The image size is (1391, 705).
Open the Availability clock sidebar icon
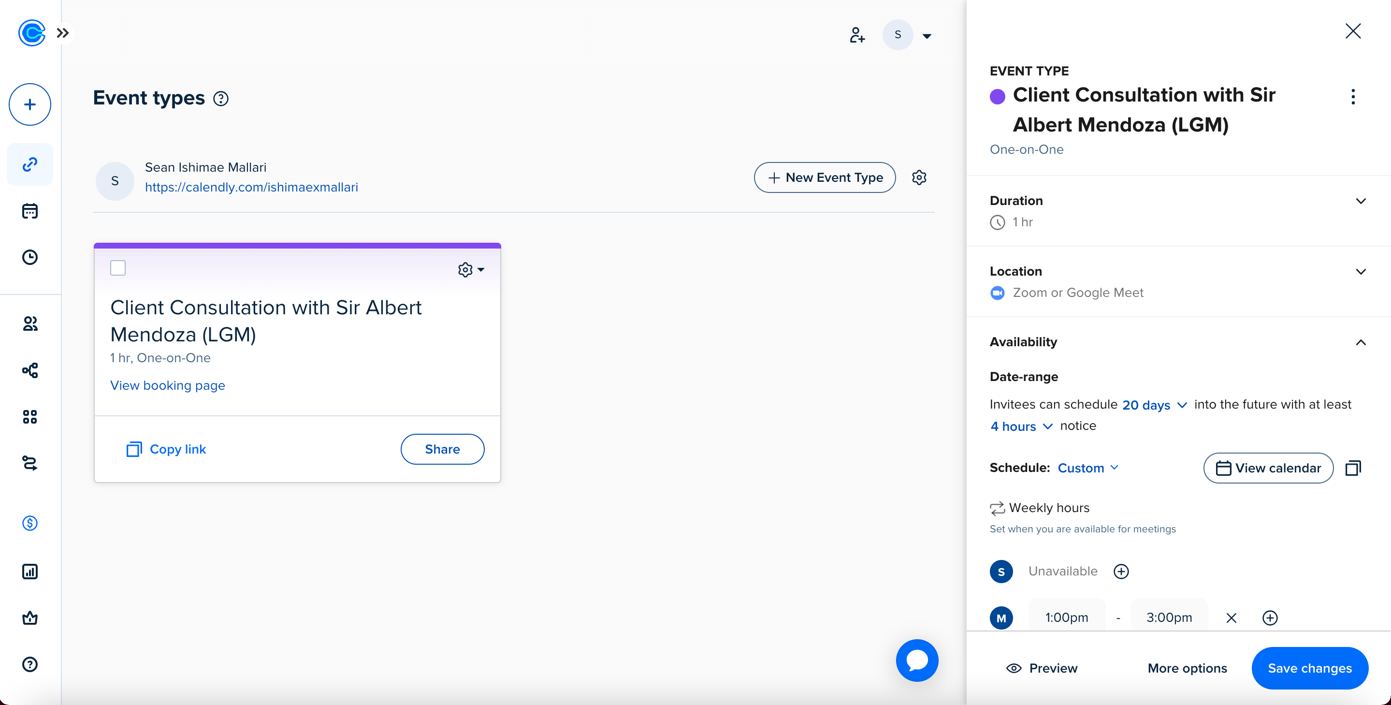pyautogui.click(x=29, y=257)
